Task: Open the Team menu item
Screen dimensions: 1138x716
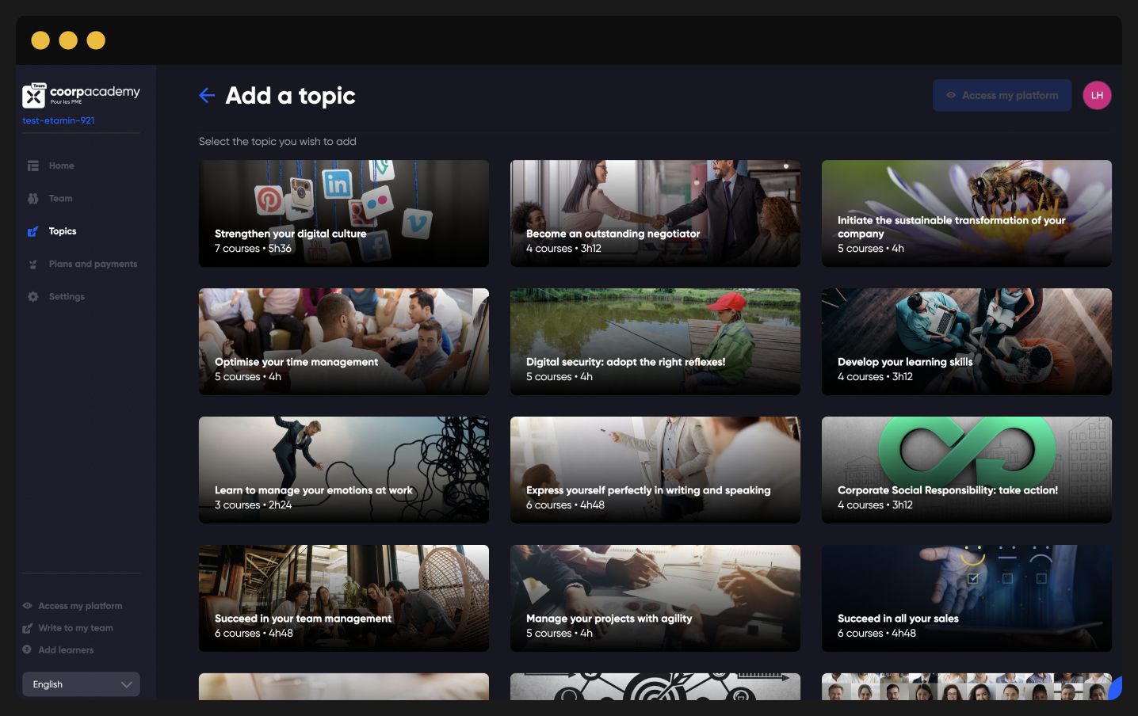Action: (60, 198)
